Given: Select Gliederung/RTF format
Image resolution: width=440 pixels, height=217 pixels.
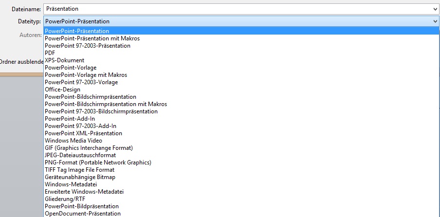Looking at the screenshot, I should click(241, 199).
